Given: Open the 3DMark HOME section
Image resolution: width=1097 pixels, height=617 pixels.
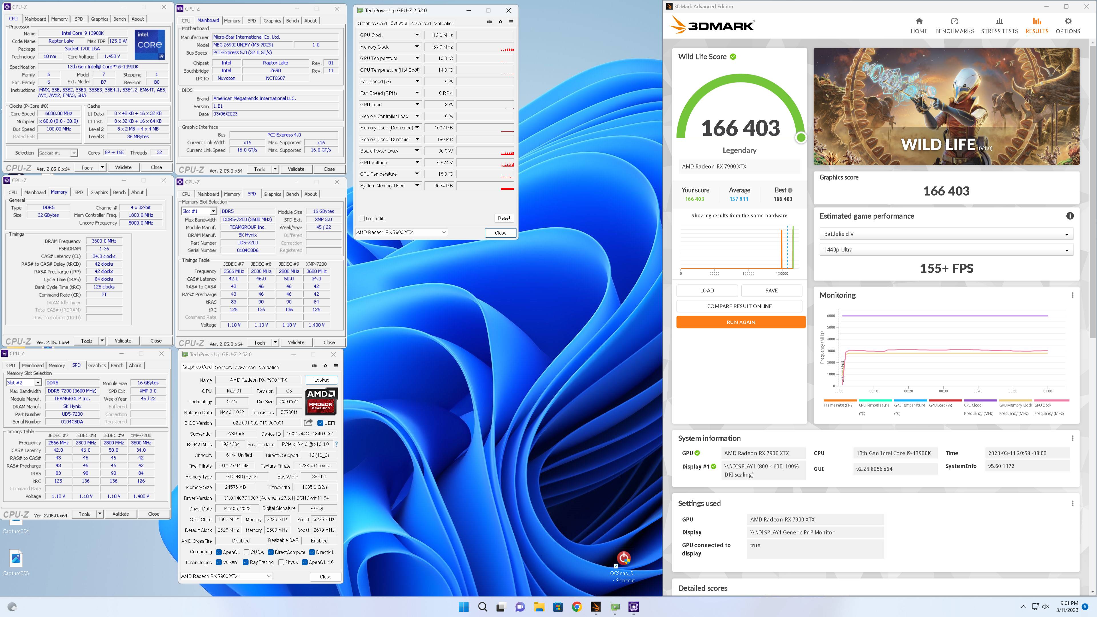Looking at the screenshot, I should coord(919,25).
